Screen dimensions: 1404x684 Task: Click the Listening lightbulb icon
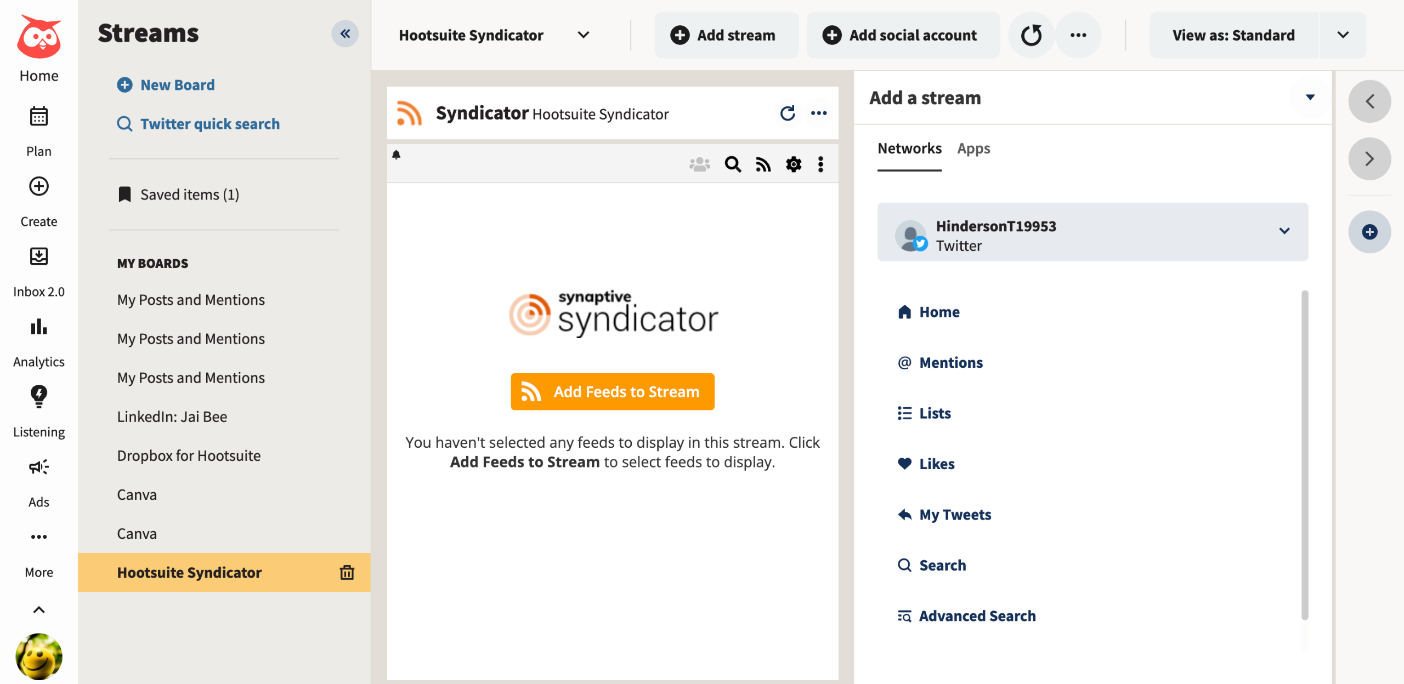[x=38, y=396]
